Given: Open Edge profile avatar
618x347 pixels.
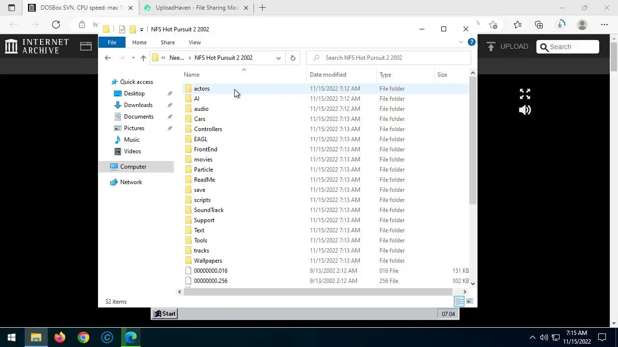Looking at the screenshot, I should pyautogui.click(x=582, y=25).
